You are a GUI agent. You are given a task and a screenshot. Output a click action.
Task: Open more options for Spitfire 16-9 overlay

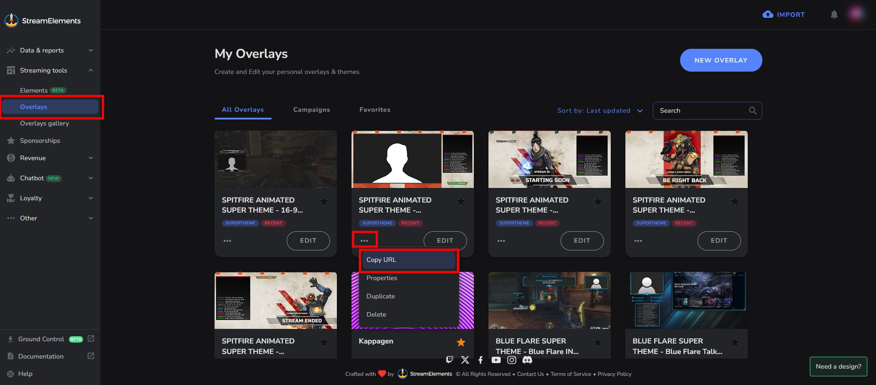(227, 240)
